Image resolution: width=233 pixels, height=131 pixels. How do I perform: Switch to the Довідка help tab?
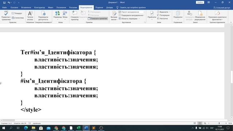(x=110, y=7)
